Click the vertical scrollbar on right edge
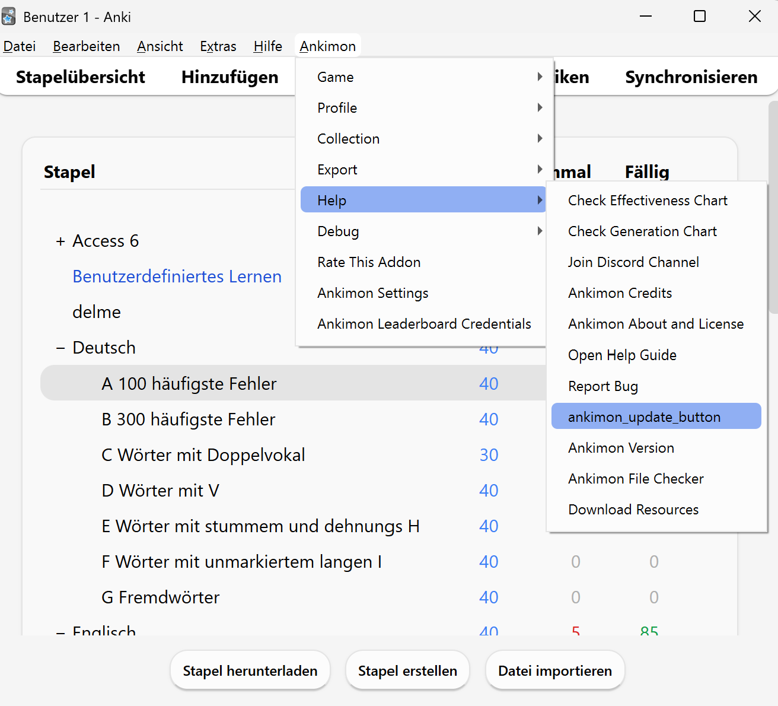This screenshot has height=706, width=778. tap(773, 208)
